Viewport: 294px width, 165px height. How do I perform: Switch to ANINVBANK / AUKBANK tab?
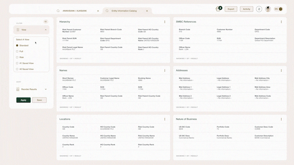[75, 11]
